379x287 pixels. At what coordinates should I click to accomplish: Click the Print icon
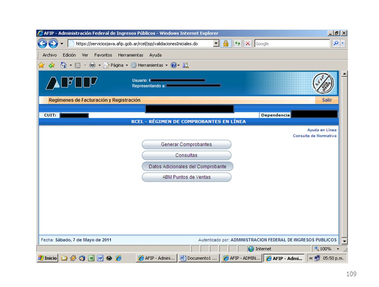pyautogui.click(x=92, y=65)
